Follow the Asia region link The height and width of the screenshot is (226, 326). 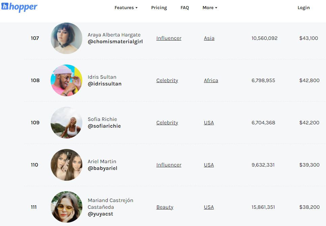click(x=209, y=38)
